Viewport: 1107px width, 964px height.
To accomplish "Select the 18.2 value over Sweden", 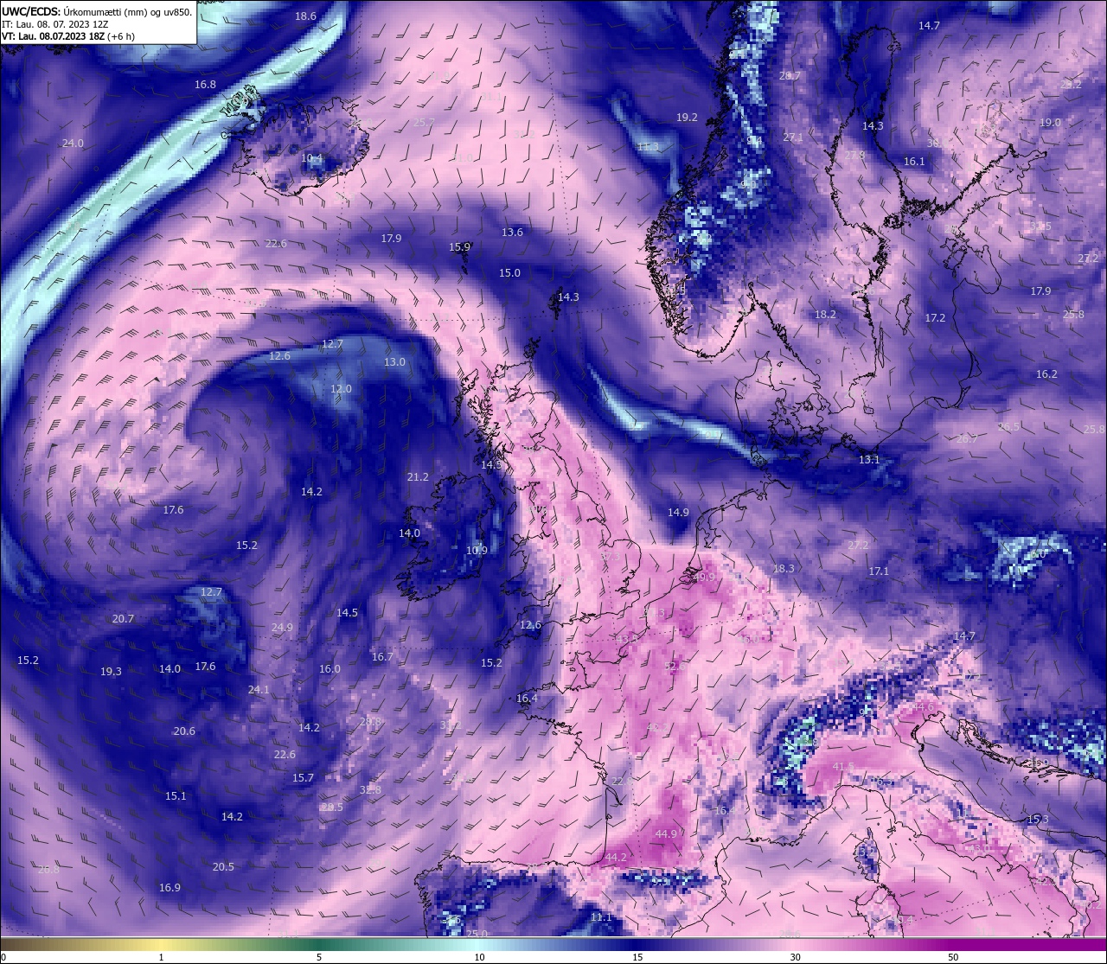I will click(825, 315).
